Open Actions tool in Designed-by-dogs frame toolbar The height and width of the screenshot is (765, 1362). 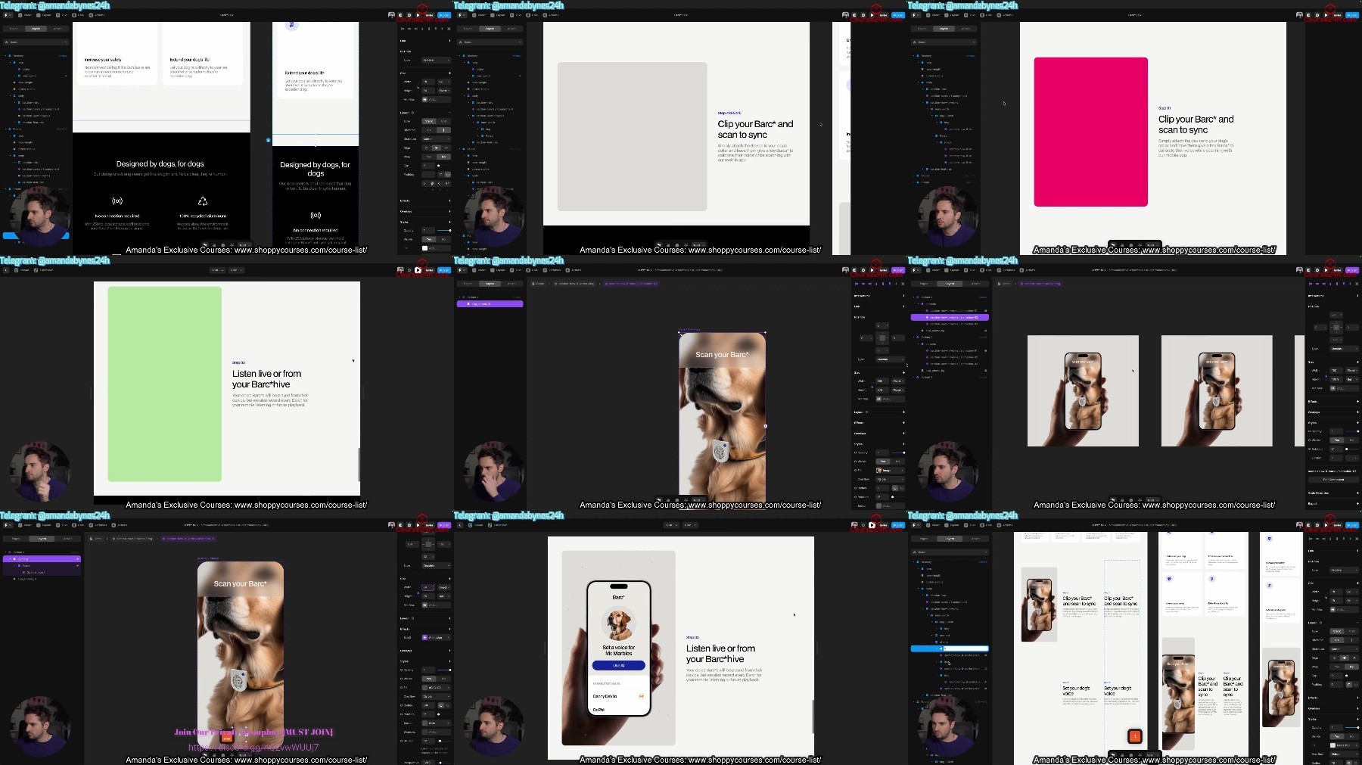coord(96,15)
